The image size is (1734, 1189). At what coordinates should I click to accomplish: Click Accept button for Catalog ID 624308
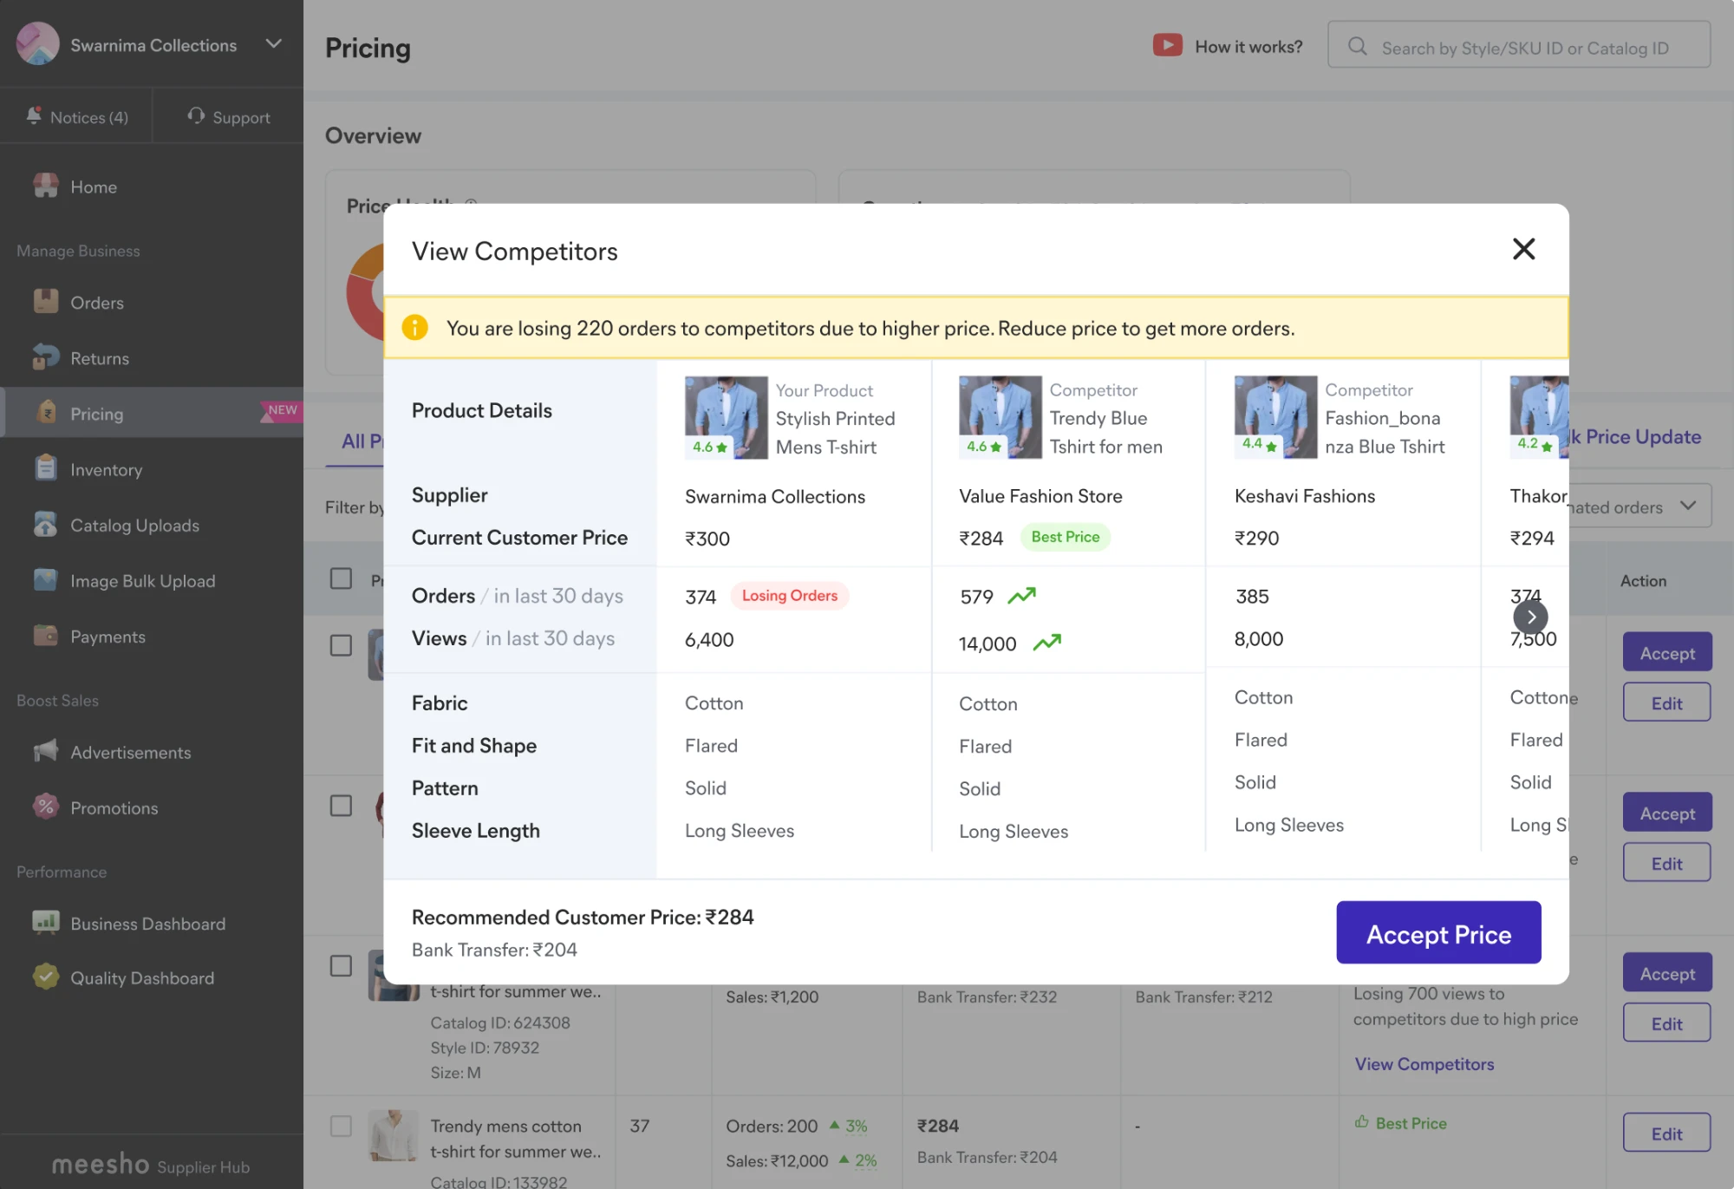coord(1666,973)
